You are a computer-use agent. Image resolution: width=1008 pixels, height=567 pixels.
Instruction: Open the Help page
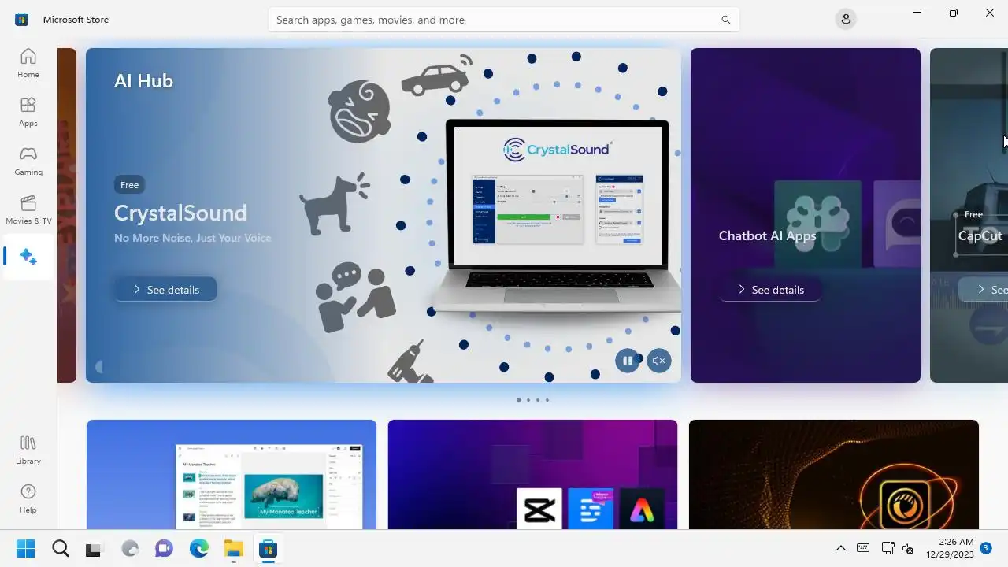[x=28, y=498]
